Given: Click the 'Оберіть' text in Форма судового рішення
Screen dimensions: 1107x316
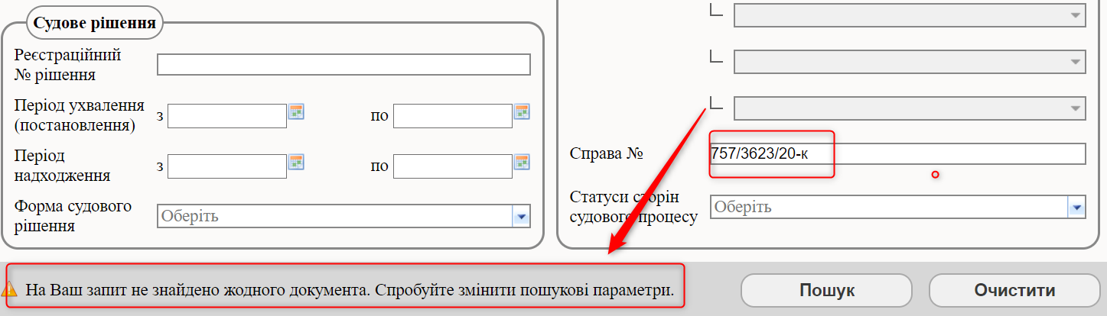Looking at the screenshot, I should coord(190,217).
